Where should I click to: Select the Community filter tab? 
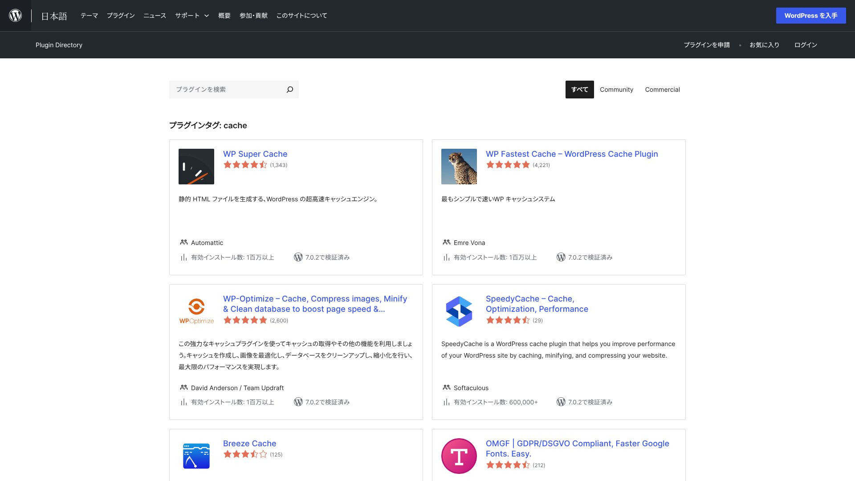[616, 90]
